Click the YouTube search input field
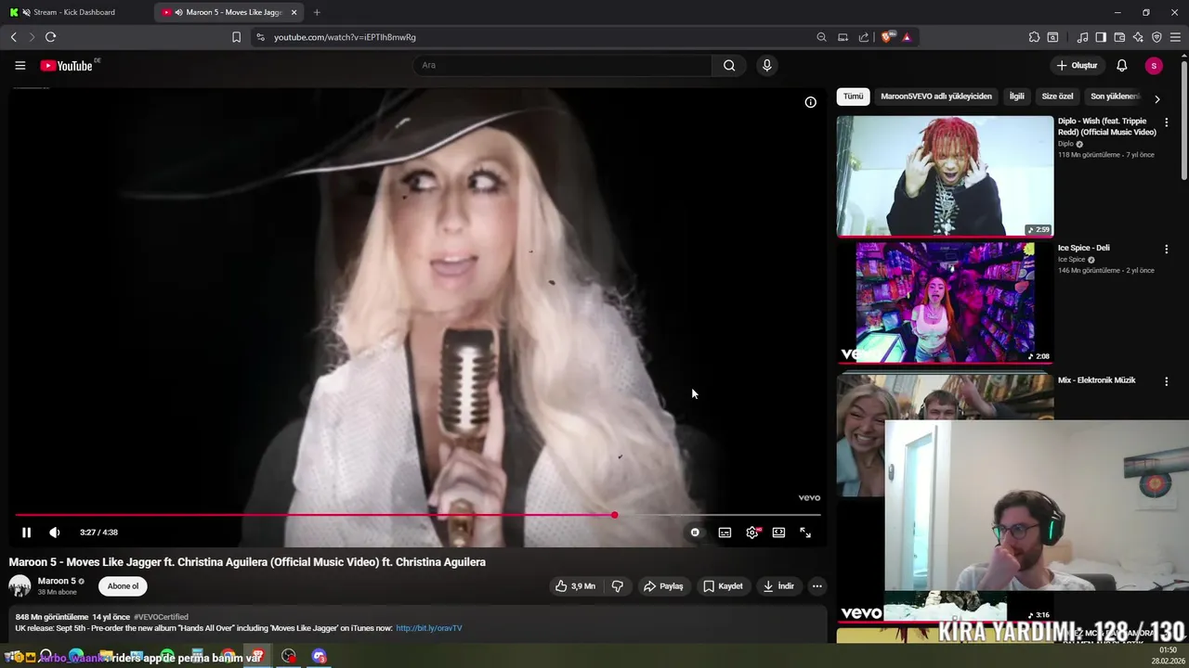Screen dimensions: 1189x668 tap(562, 66)
